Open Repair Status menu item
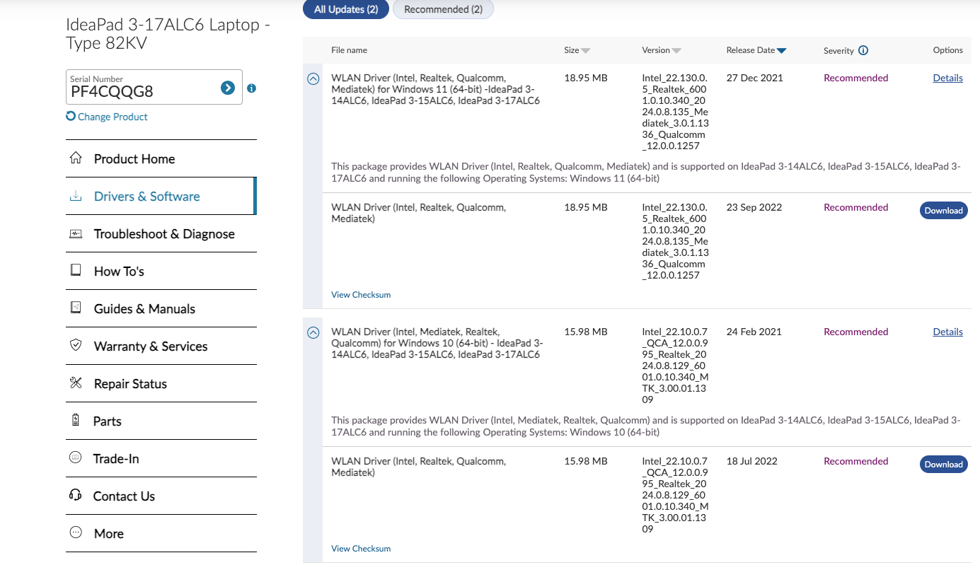The image size is (980, 577). click(161, 383)
